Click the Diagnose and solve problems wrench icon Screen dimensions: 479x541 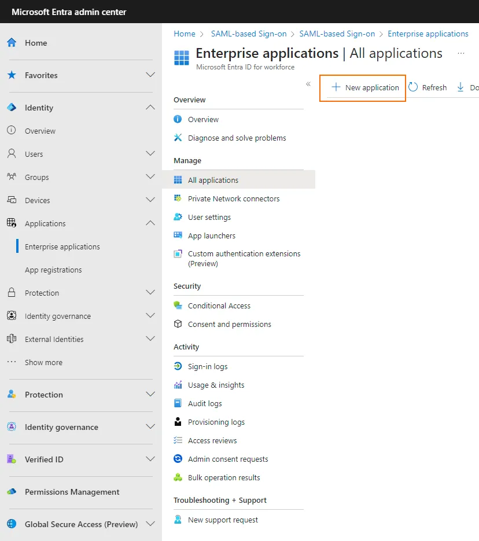tap(178, 138)
